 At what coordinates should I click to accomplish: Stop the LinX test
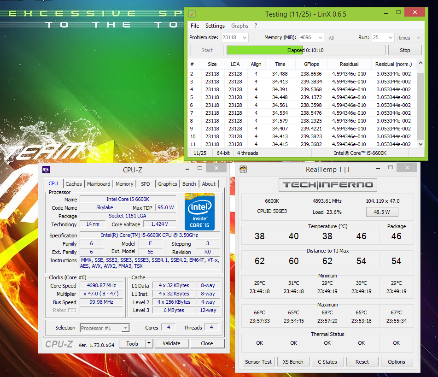click(405, 50)
